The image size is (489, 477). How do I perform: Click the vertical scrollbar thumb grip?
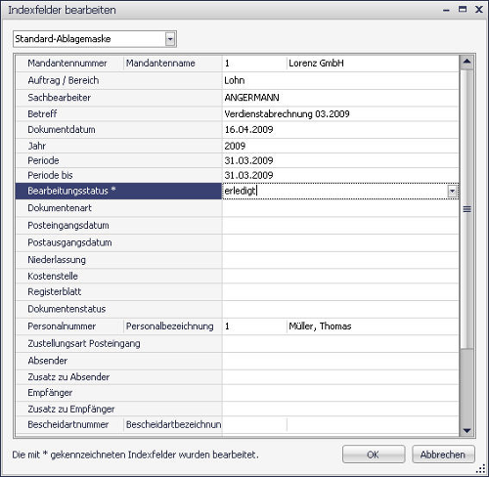coord(467,209)
